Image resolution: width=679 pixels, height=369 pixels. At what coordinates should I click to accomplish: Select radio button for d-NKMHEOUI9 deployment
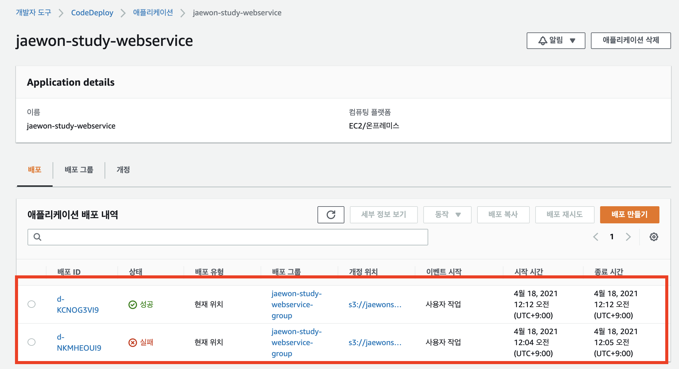pos(32,342)
